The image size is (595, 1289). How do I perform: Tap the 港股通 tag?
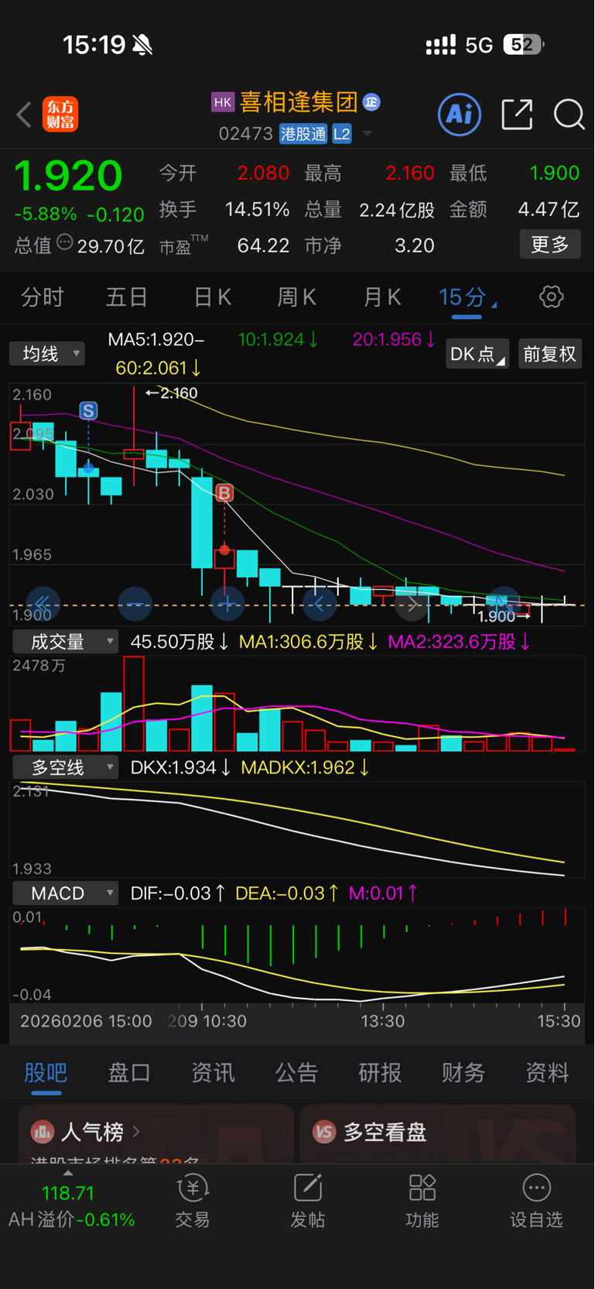[303, 134]
